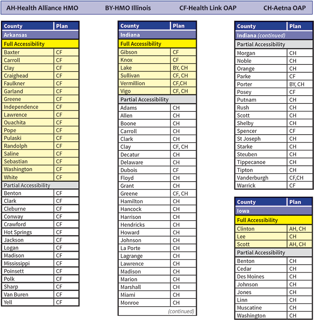
Task: Select the St Joseph county cell
Action: point(261,139)
